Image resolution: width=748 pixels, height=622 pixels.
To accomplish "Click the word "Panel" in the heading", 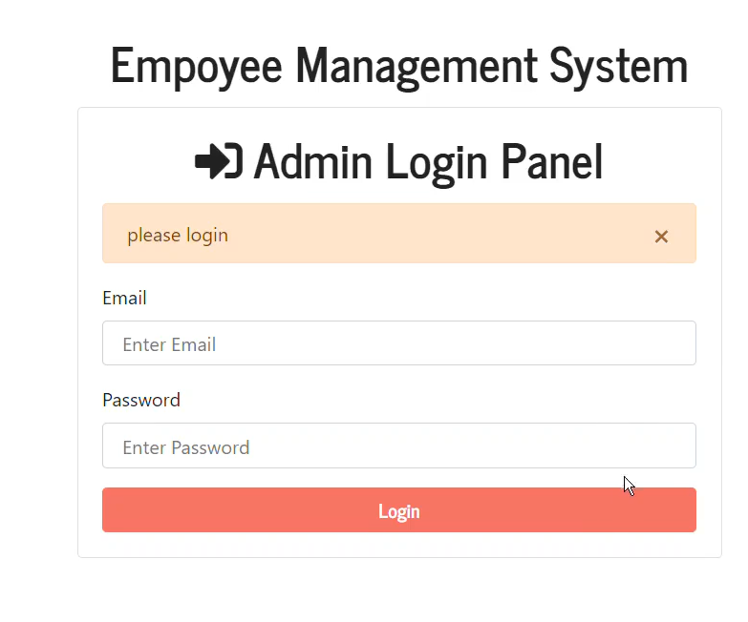I will pos(553,161).
